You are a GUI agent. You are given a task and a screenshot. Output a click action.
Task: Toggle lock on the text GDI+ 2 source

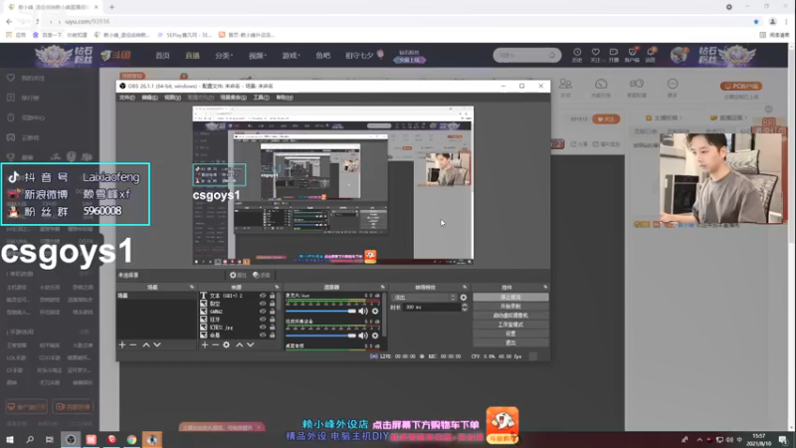[272, 296]
